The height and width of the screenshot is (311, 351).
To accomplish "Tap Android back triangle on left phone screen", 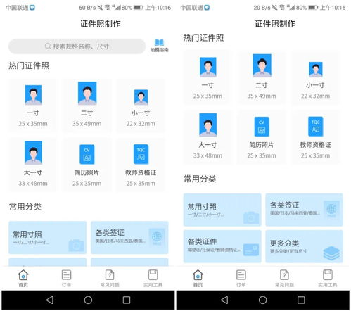I will pos(50,300).
